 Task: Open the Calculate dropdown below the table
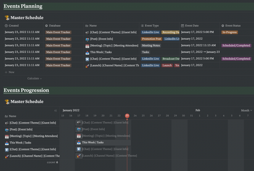[35, 78]
